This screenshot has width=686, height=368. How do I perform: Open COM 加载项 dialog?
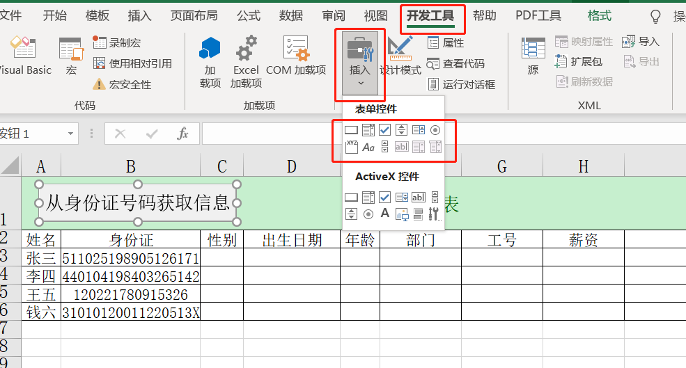click(296, 56)
